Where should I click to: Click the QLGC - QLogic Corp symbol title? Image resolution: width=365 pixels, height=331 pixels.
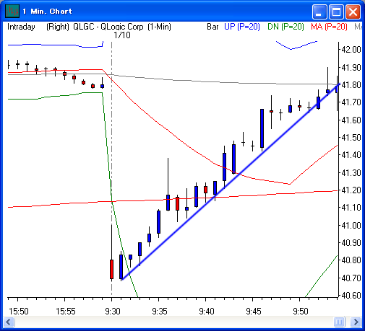[108, 27]
